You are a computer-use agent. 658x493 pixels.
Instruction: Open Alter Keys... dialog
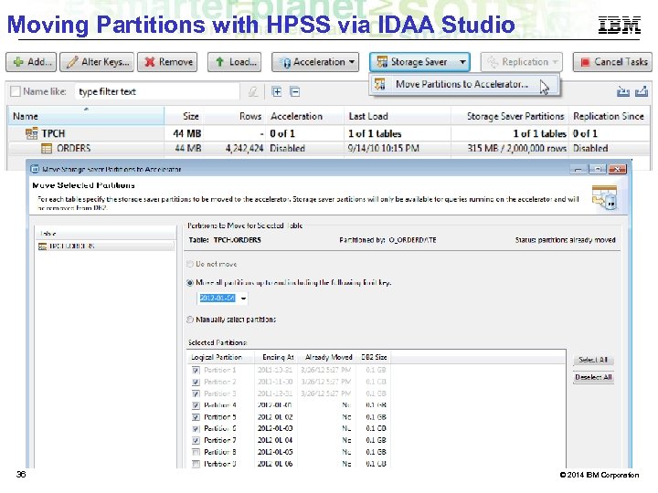coord(97,62)
